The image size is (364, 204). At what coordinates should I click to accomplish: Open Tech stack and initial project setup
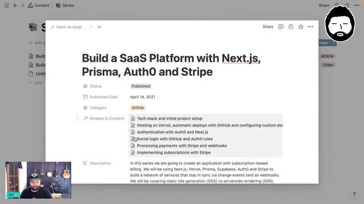[169, 118]
